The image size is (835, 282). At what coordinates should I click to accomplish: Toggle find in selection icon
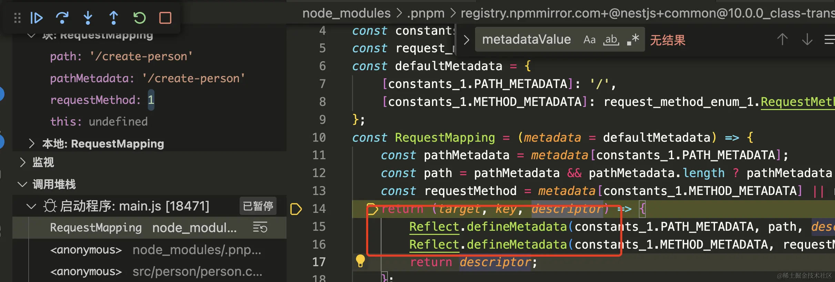click(x=829, y=40)
